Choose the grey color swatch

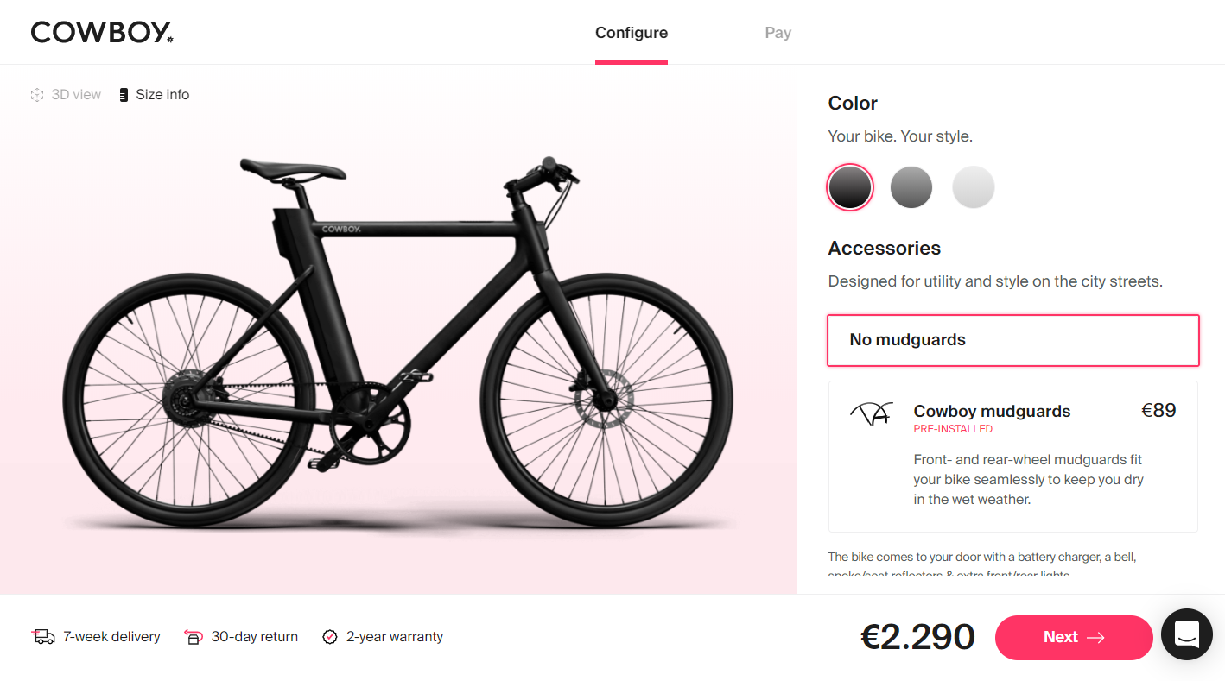tap(911, 187)
